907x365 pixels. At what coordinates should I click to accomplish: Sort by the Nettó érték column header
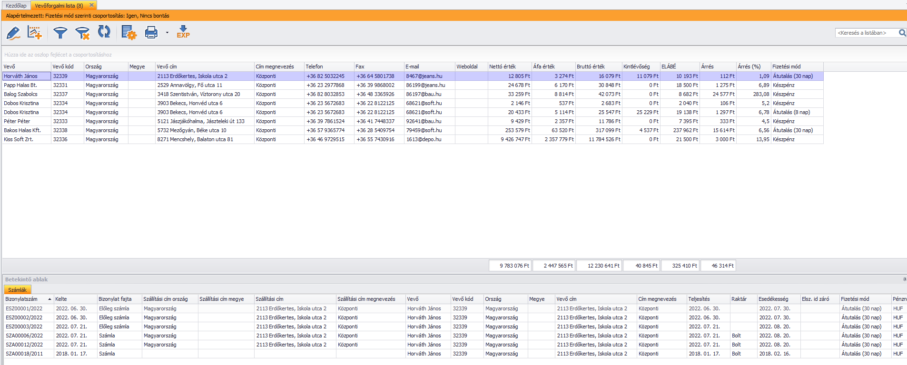tap(510, 67)
